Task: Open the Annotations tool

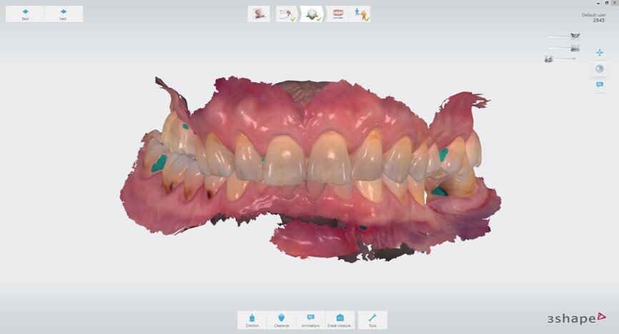Action: click(311, 320)
